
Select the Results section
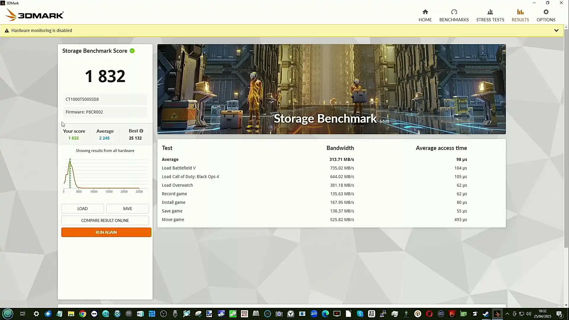coord(520,15)
